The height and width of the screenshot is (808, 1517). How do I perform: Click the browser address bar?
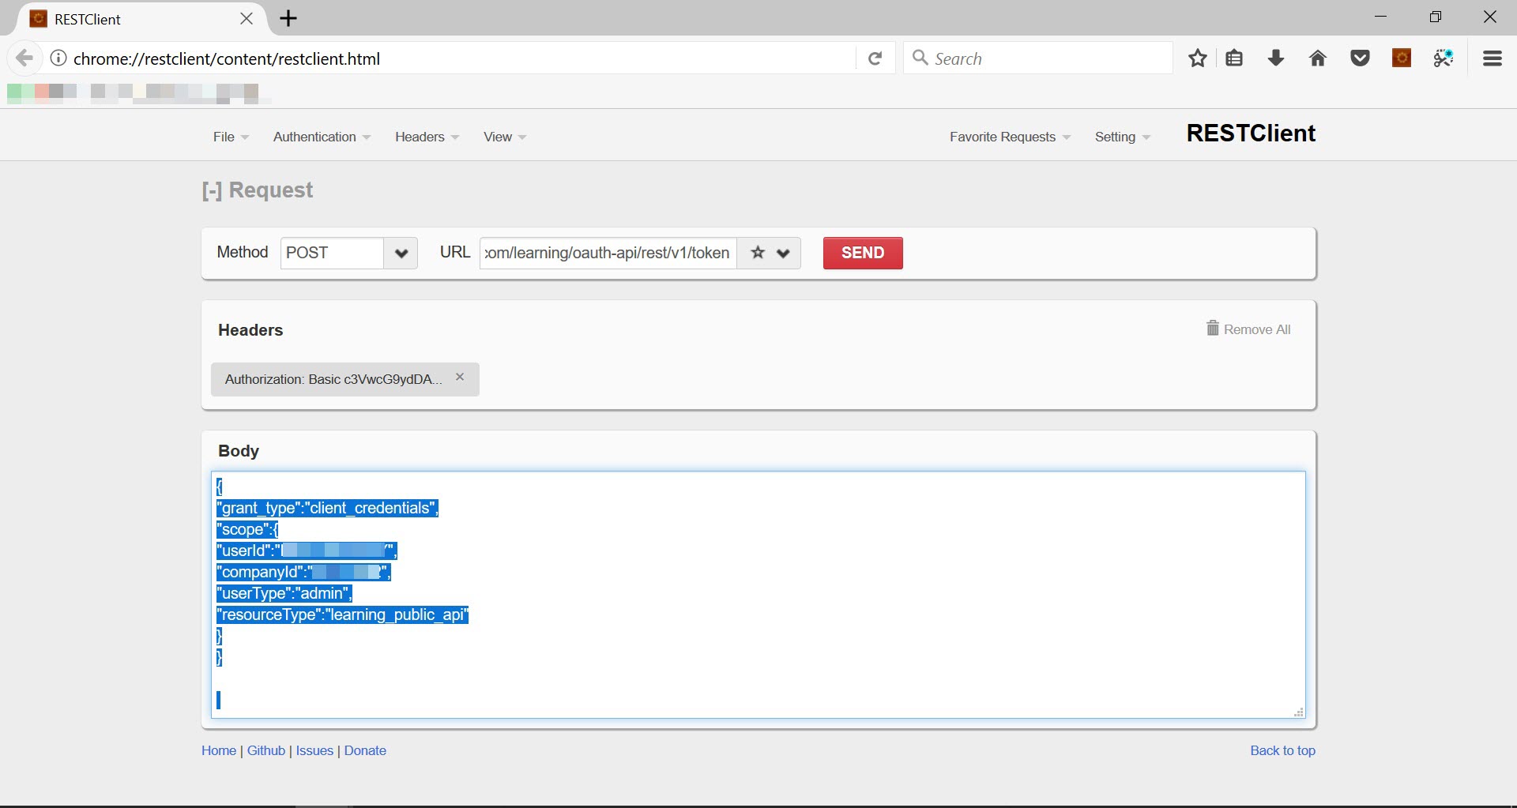pyautogui.click(x=462, y=58)
